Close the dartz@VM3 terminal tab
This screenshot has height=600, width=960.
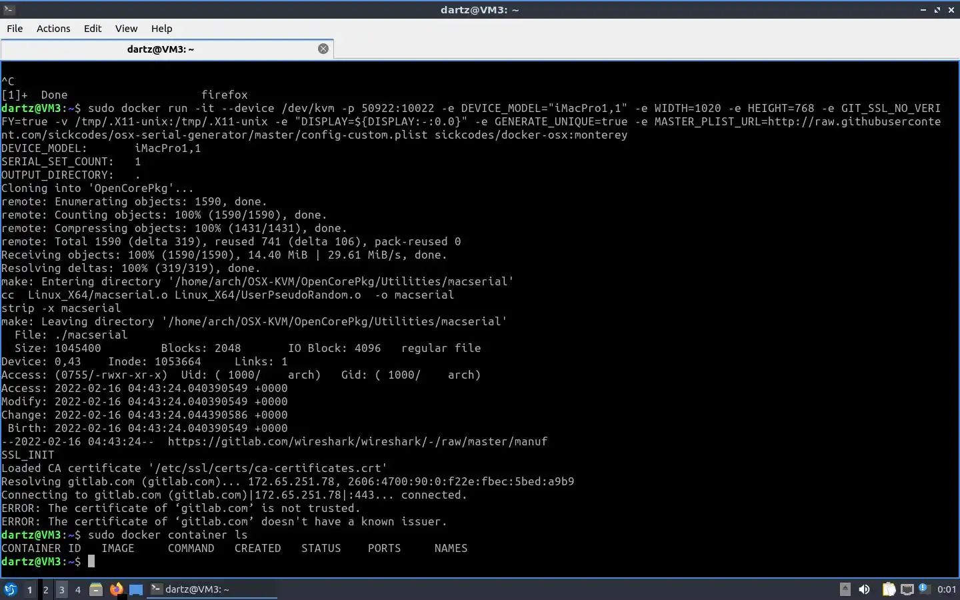(323, 49)
